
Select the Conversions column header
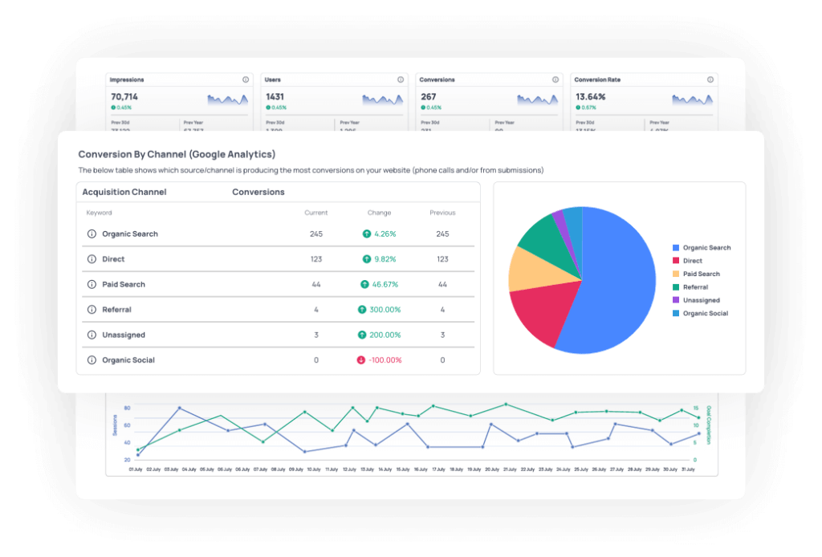[258, 193]
